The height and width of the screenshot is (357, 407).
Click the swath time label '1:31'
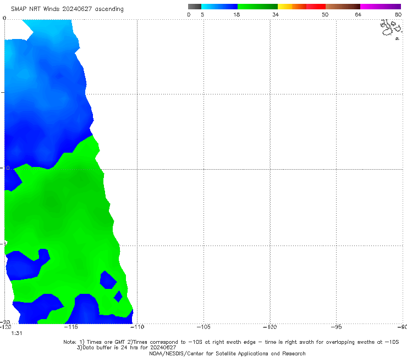(16, 333)
